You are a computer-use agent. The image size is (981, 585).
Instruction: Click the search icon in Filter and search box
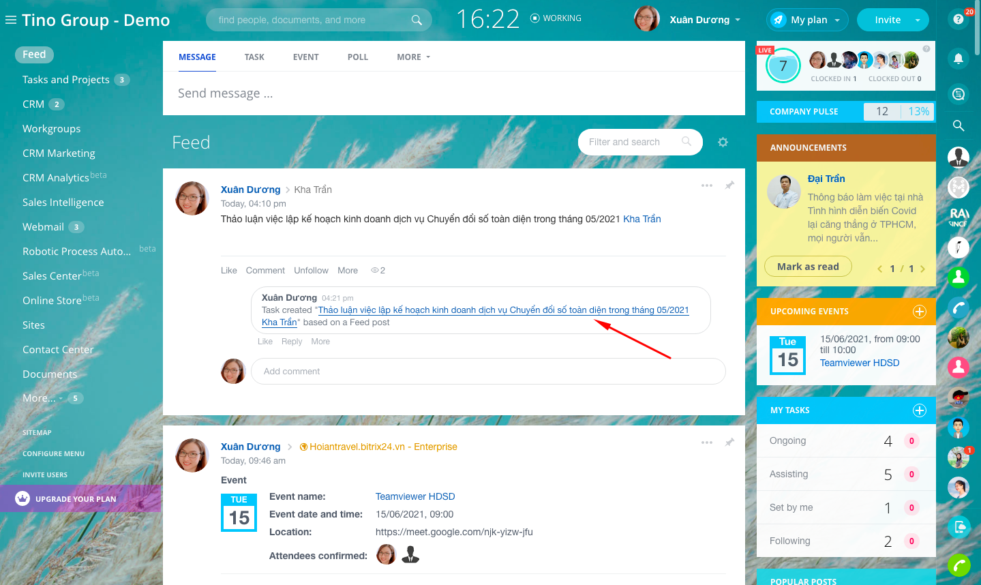(x=686, y=142)
